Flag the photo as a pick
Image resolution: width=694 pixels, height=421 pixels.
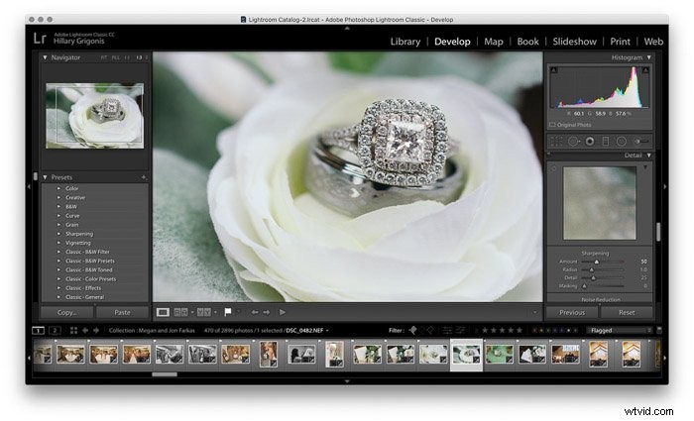(228, 312)
